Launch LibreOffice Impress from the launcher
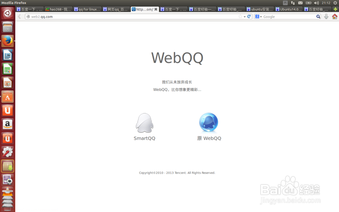The image size is (339, 212). [x=7, y=83]
